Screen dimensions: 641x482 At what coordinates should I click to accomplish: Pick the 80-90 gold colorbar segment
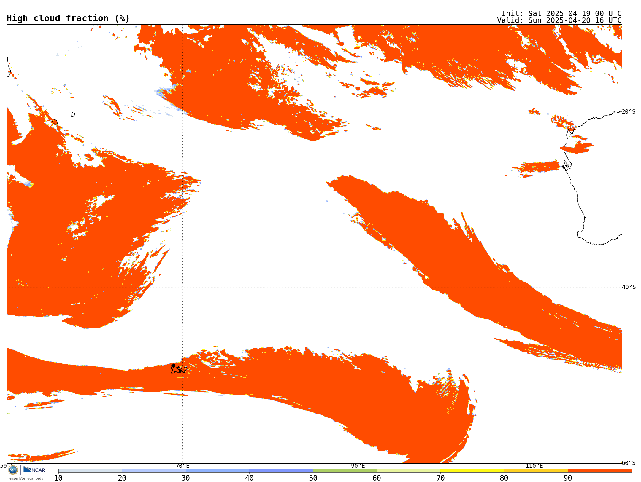536,471
